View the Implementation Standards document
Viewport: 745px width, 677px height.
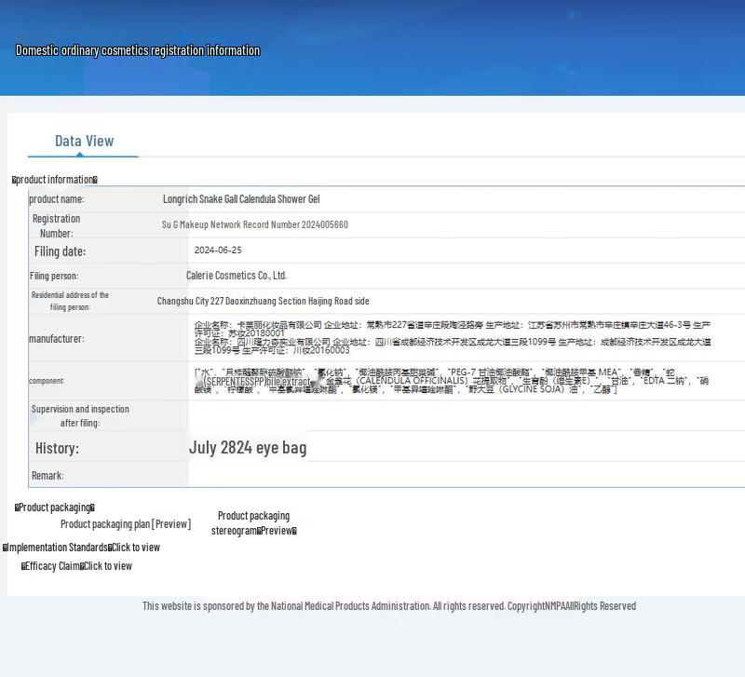(136, 548)
